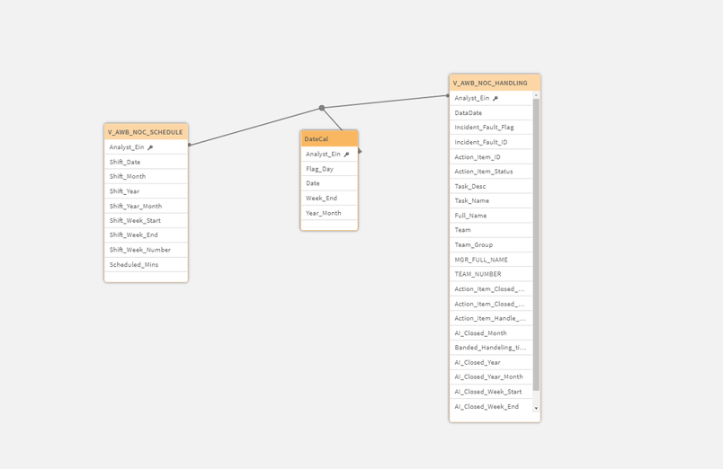Image resolution: width=723 pixels, height=469 pixels.
Task: Select the Action_Item_ID field
Action: [491, 156]
